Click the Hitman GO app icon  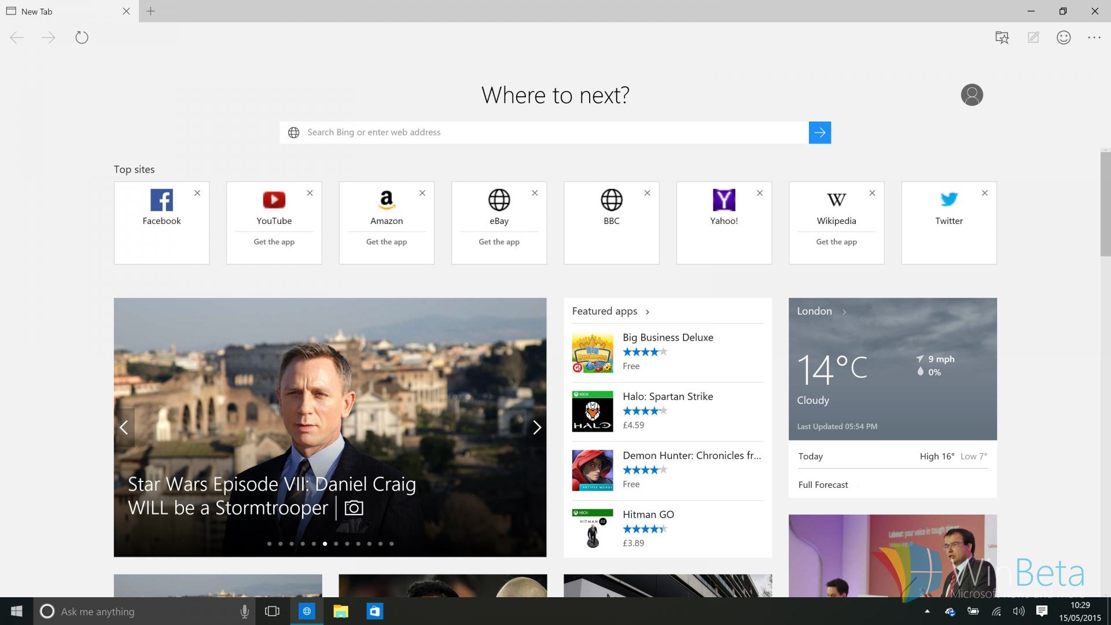(593, 530)
